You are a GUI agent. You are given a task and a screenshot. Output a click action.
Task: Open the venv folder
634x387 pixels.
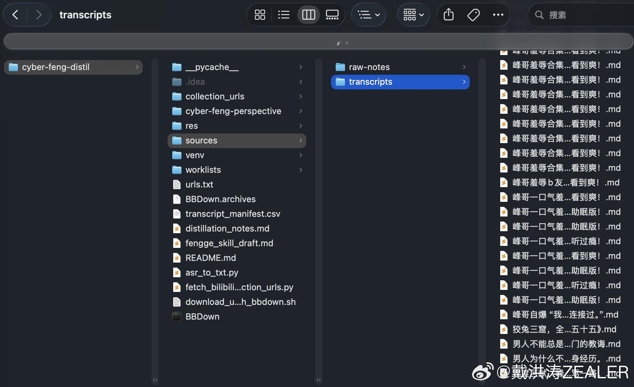[237, 155]
